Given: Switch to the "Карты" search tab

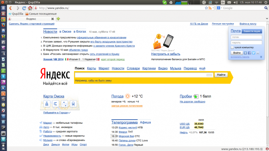Looking at the screenshot, I should pyautogui.click(x=91, y=68).
